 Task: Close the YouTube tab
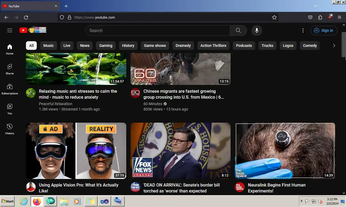pyautogui.click(x=56, y=6)
